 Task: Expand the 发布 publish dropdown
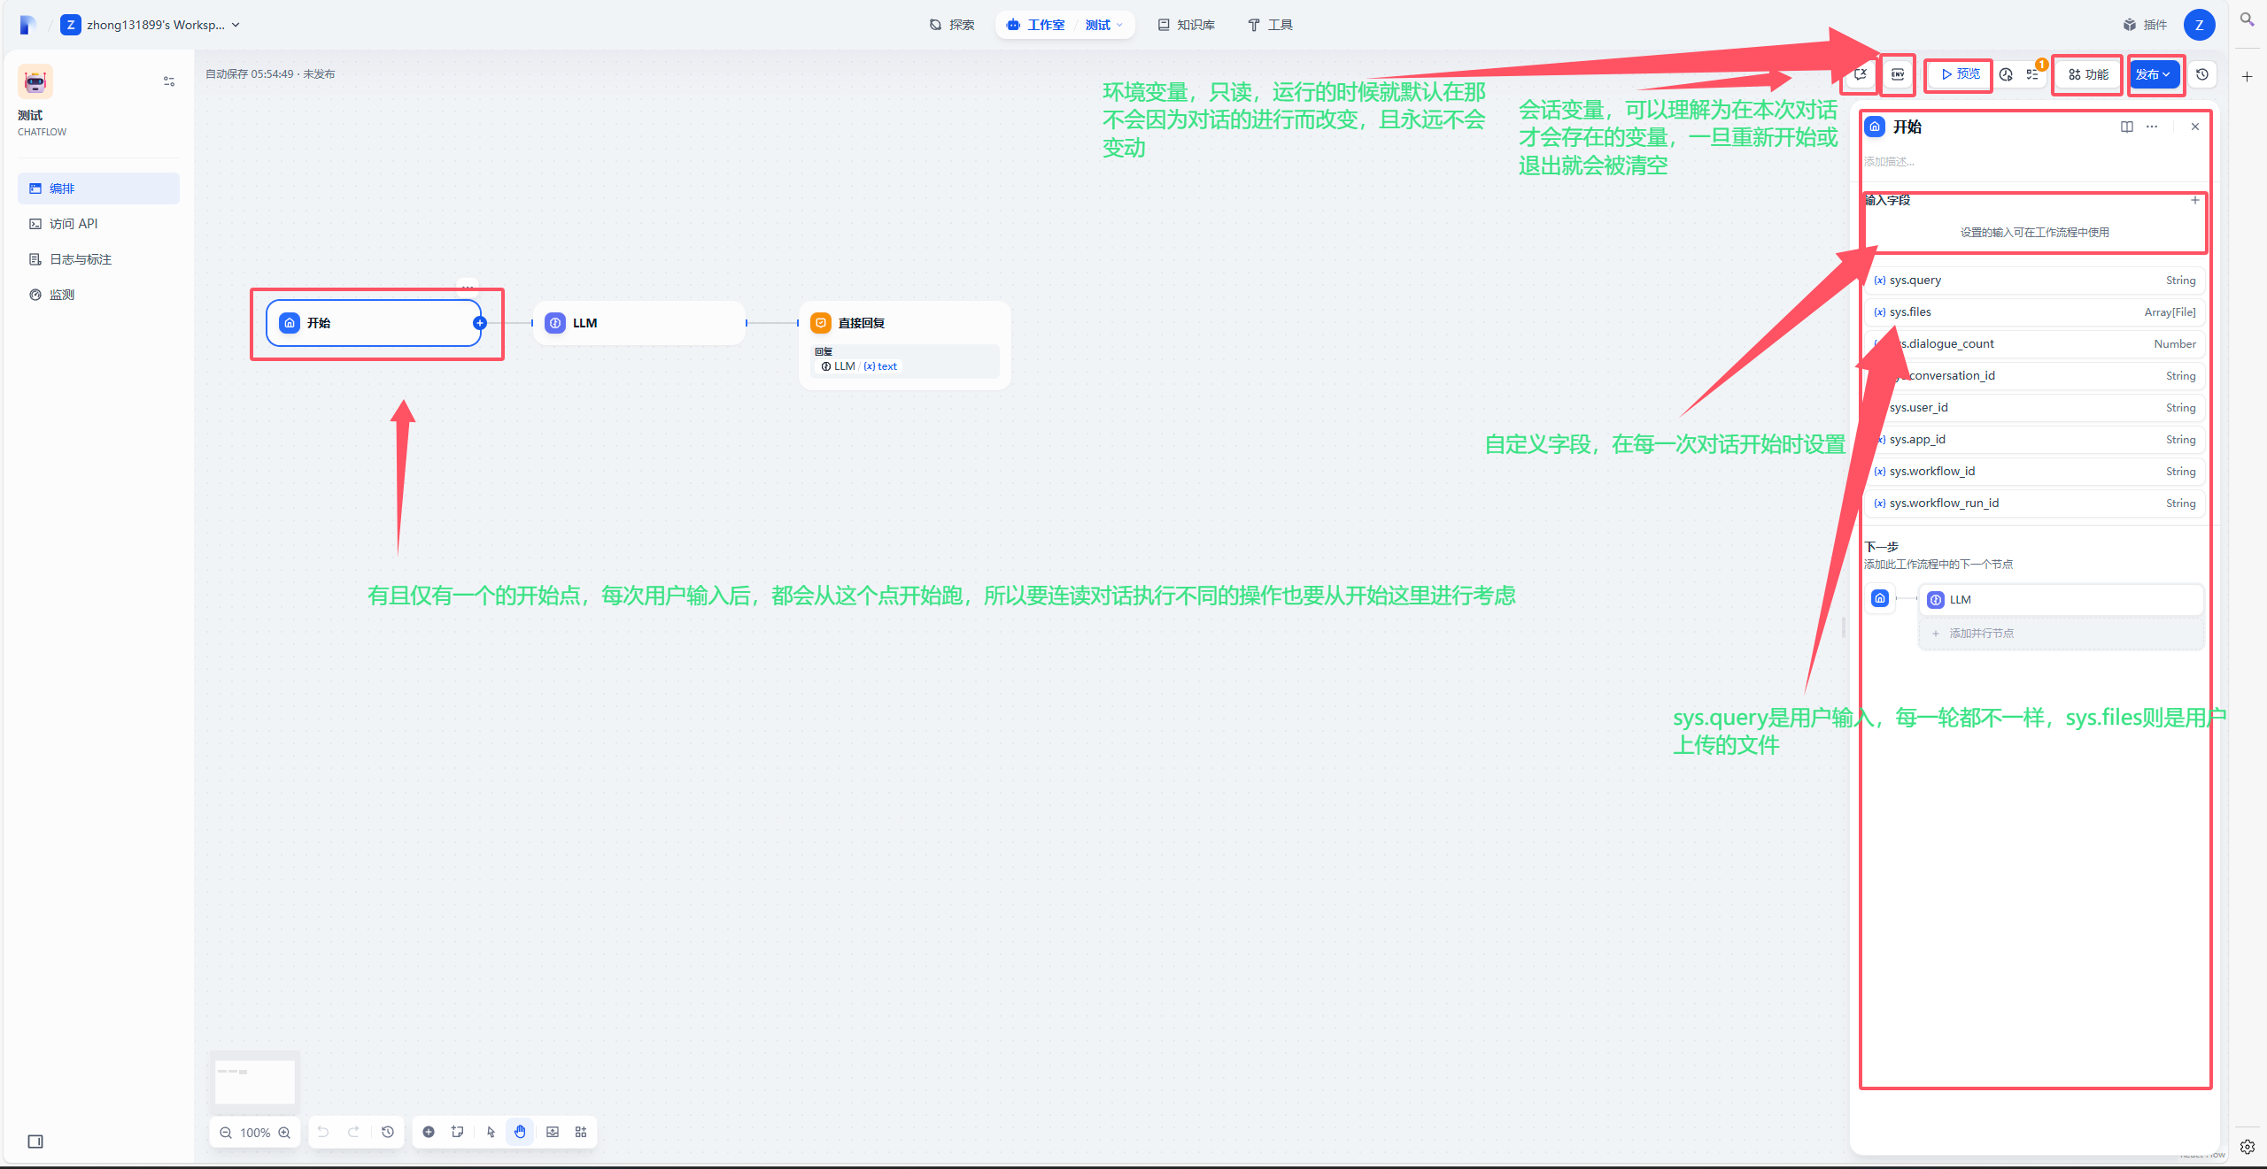[2153, 74]
